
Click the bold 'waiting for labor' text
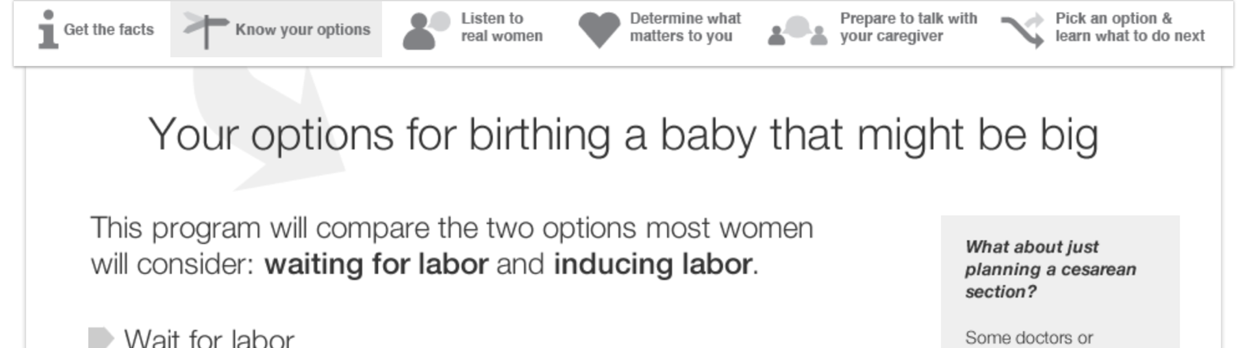(x=376, y=264)
